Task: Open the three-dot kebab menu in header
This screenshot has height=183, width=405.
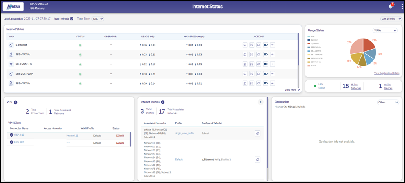Action: (x=402, y=6)
